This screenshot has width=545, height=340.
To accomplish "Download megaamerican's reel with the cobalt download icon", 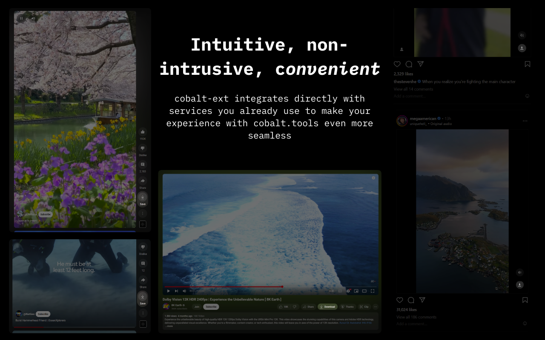I will [x=519, y=284].
